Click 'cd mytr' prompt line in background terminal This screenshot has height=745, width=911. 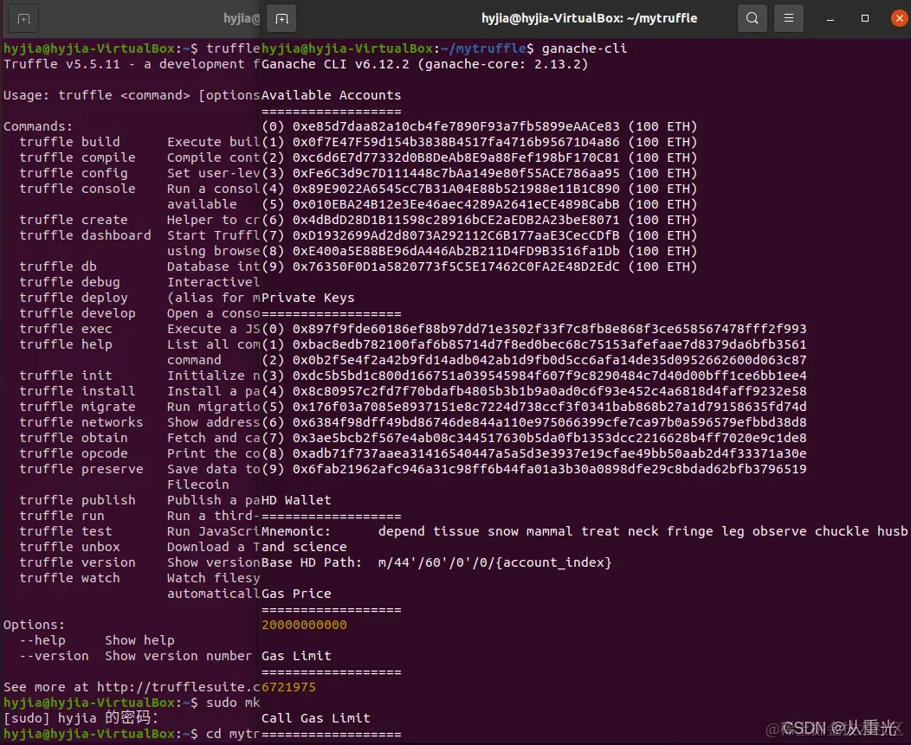pos(132,734)
